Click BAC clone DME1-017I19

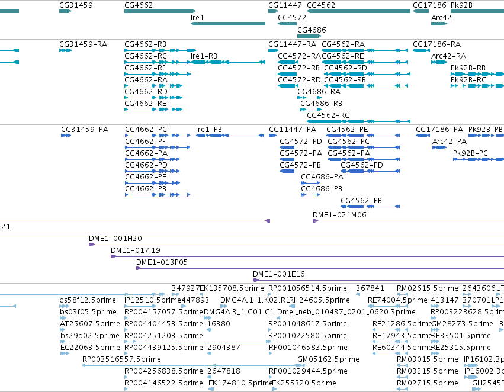click(307, 256)
